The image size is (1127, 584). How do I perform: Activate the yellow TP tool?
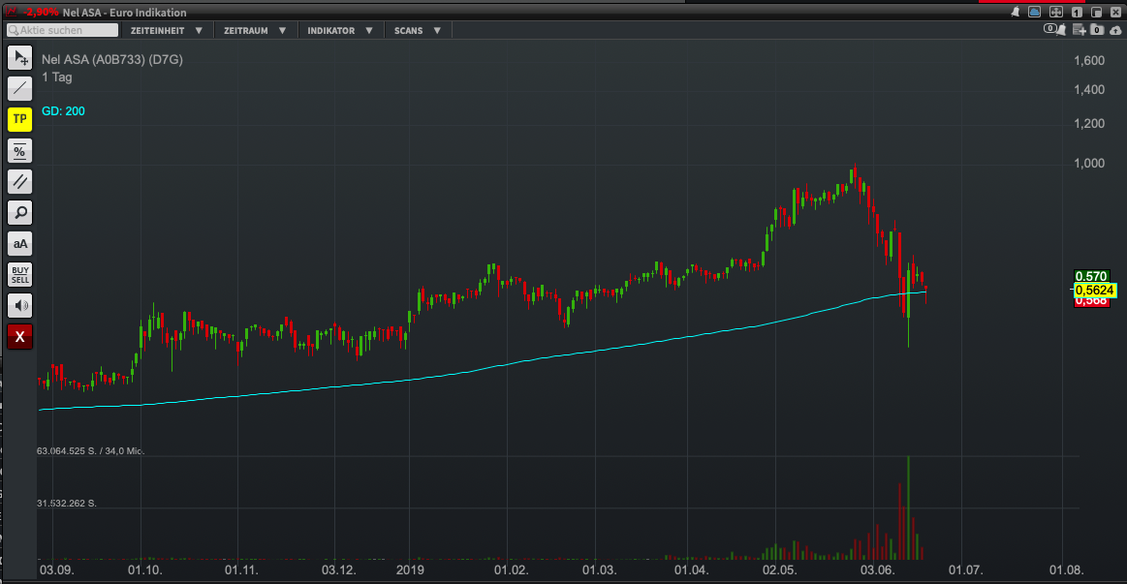coord(20,119)
